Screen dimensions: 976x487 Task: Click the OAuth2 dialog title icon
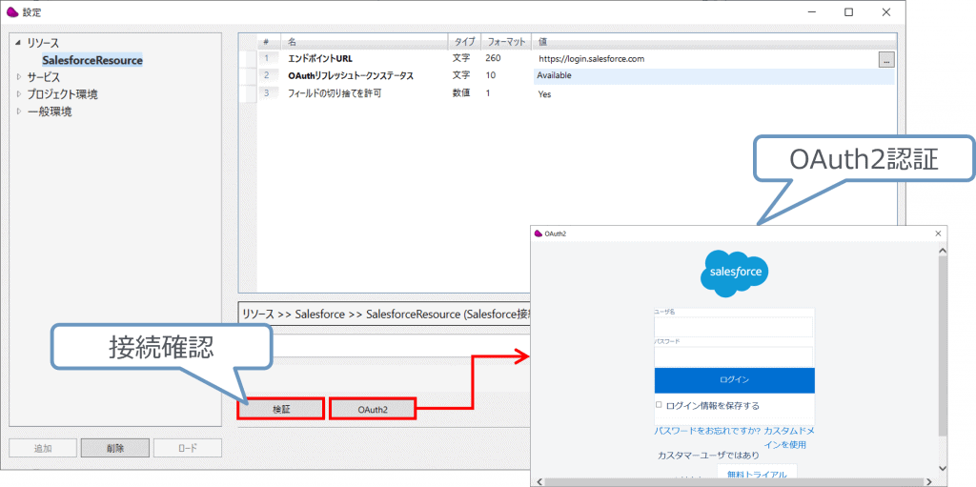coord(539,233)
